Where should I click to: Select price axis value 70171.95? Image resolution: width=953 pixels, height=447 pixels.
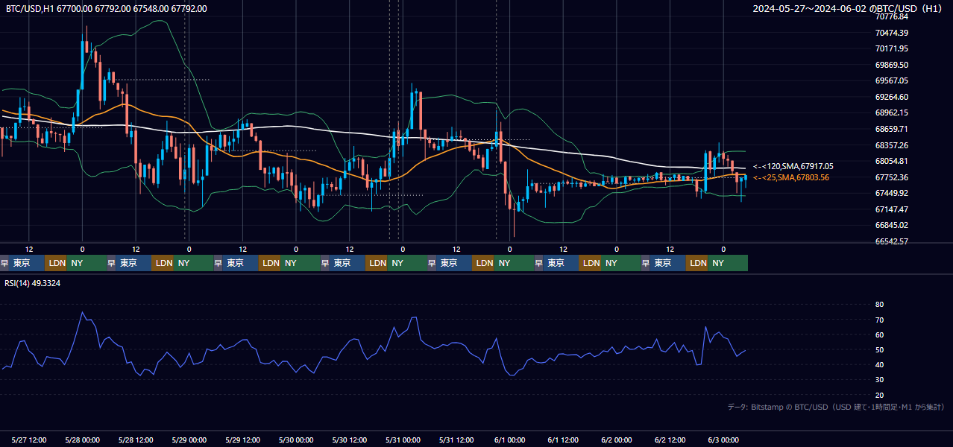tap(891, 48)
